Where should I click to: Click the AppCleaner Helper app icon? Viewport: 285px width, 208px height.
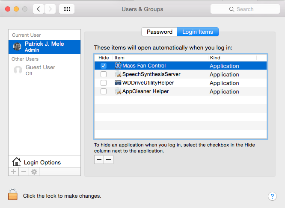(118, 91)
